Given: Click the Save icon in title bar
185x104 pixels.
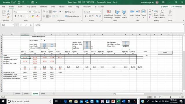Looking at the screenshot, I should pos(19,2).
